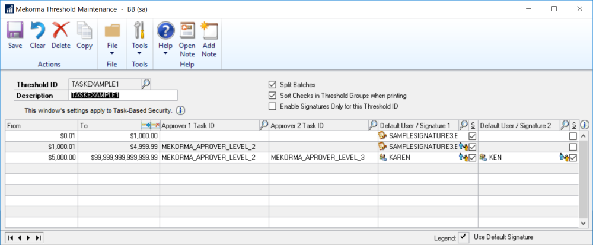The image size is (593, 245).
Task: Click user icon next to KEN
Action: (483, 157)
